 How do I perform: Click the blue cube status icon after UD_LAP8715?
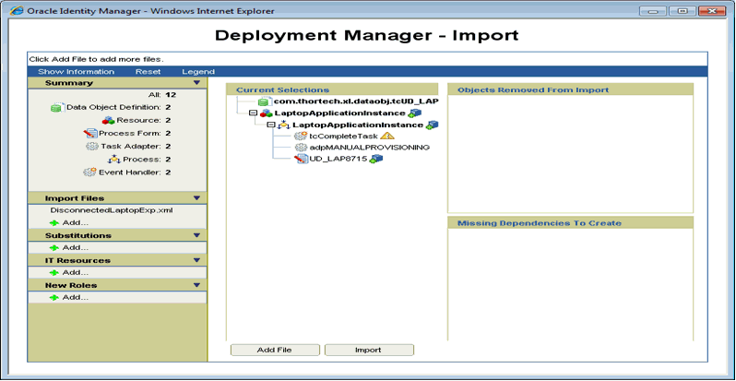[x=376, y=159]
